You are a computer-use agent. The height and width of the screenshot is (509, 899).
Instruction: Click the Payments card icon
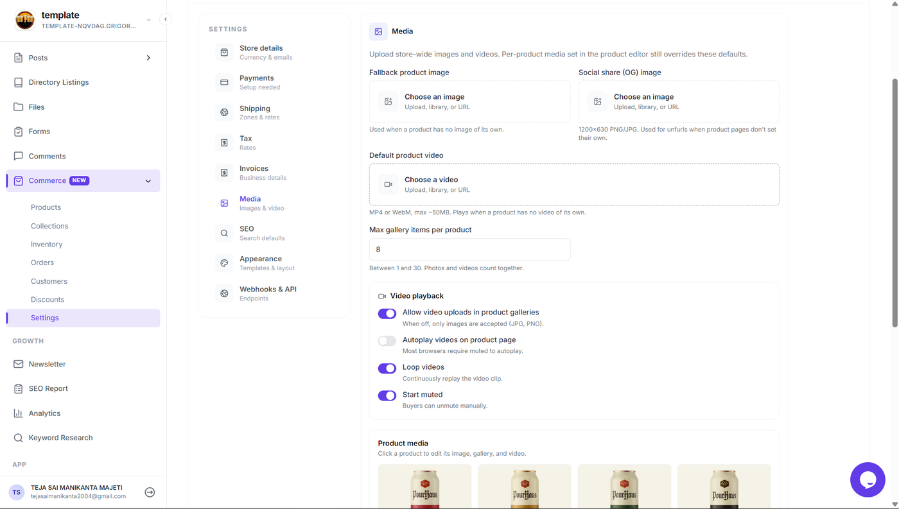click(224, 82)
